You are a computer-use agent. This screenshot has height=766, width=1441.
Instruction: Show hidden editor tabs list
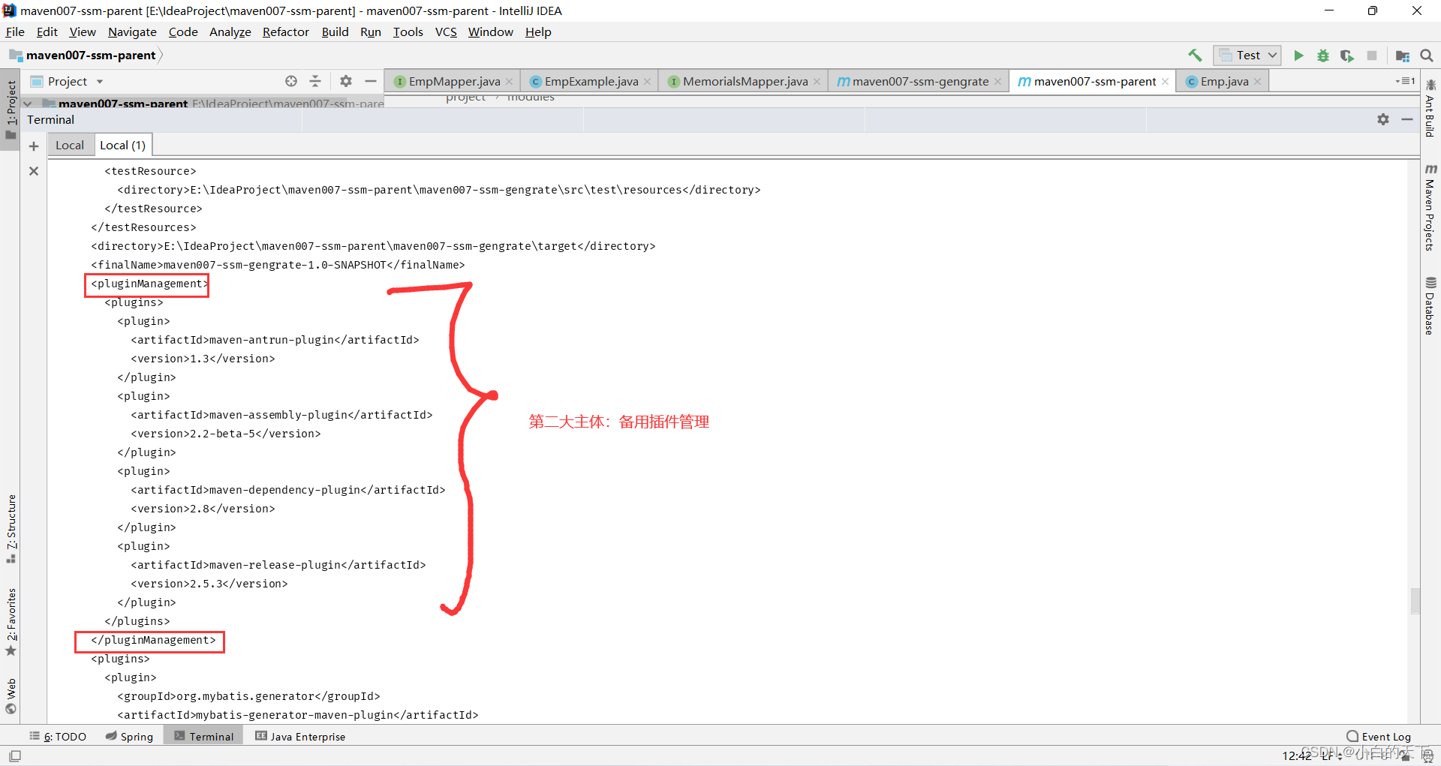(x=1406, y=81)
